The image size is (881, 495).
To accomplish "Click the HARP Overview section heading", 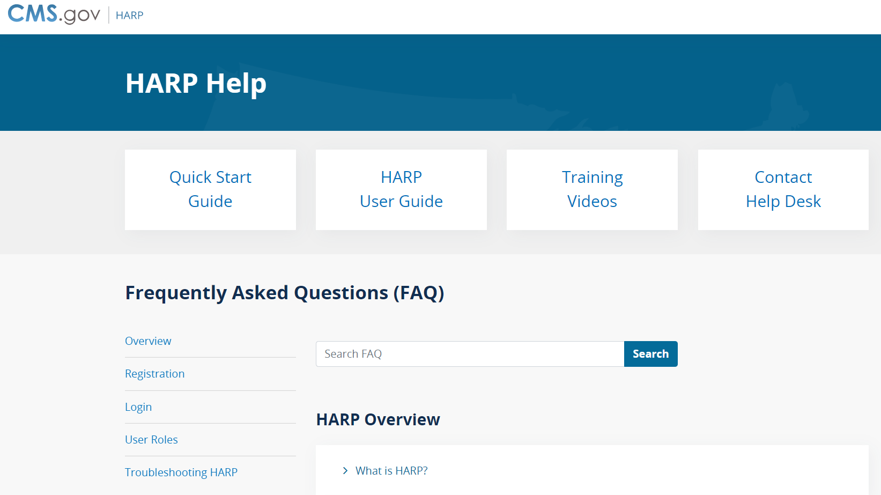I will [x=378, y=419].
